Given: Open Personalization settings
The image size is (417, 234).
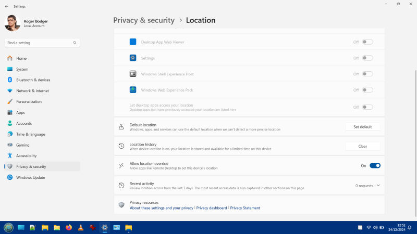Looking at the screenshot, I should click(x=29, y=101).
